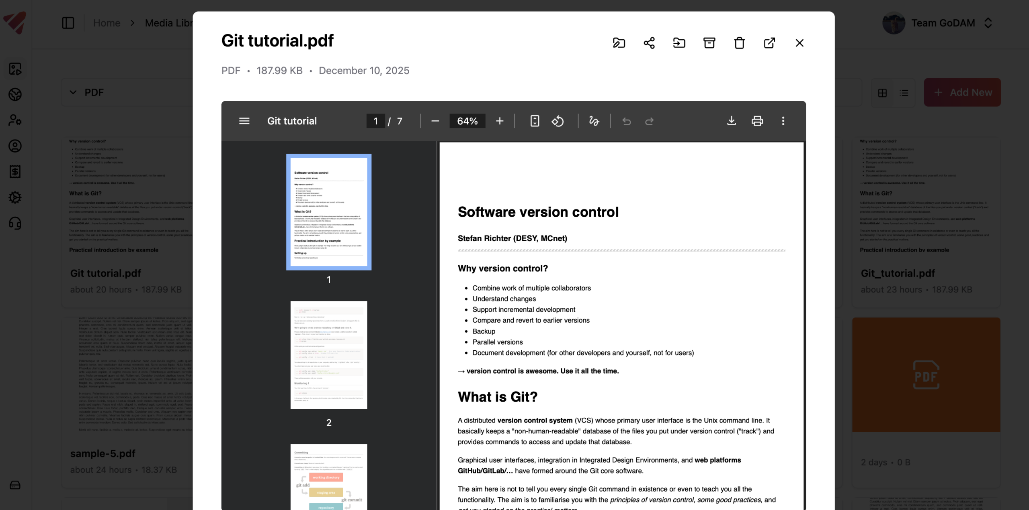Delete Git tutorial.pdf using the trash icon
Viewport: 1029px width, 510px height.
click(740, 43)
